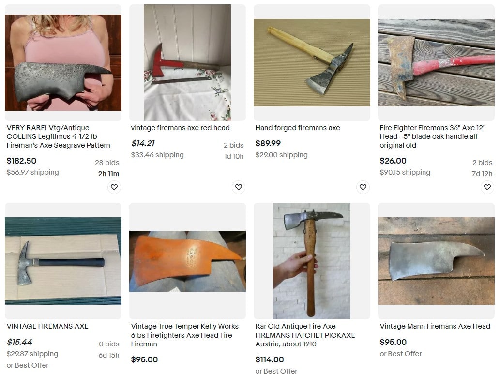This screenshot has height=374, width=500.
Task: View hand forged axe with light handle photo
Action: [312, 62]
